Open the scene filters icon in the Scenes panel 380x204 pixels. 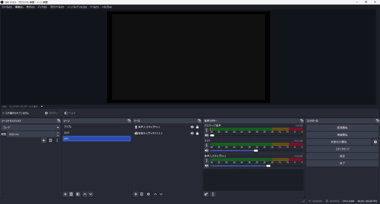[x=78, y=194]
